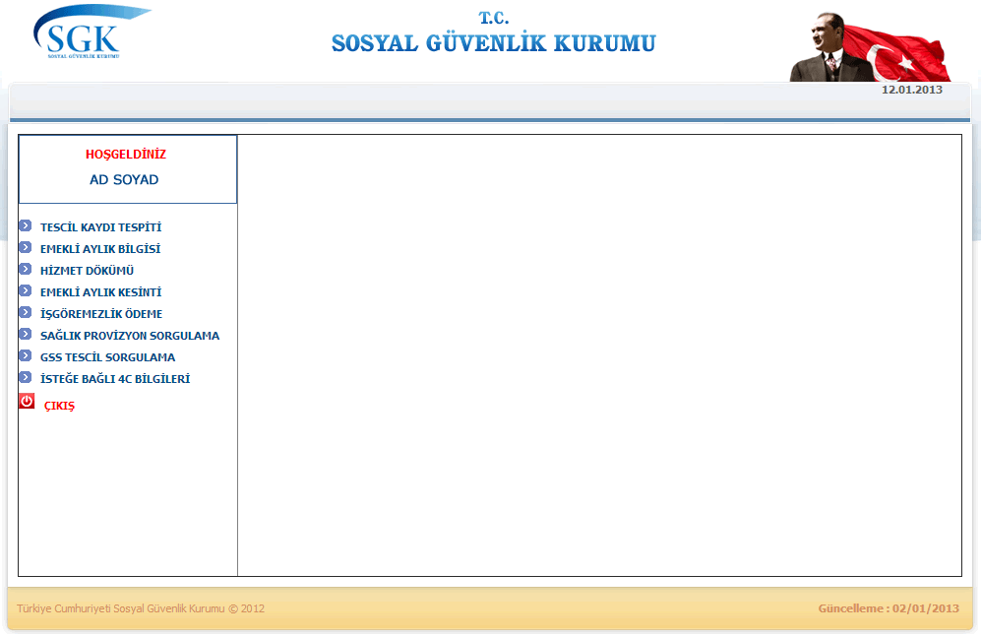Open TESCİL KAYDI TESPİTİ menu item
Screen dimensions: 981x637
click(100, 227)
